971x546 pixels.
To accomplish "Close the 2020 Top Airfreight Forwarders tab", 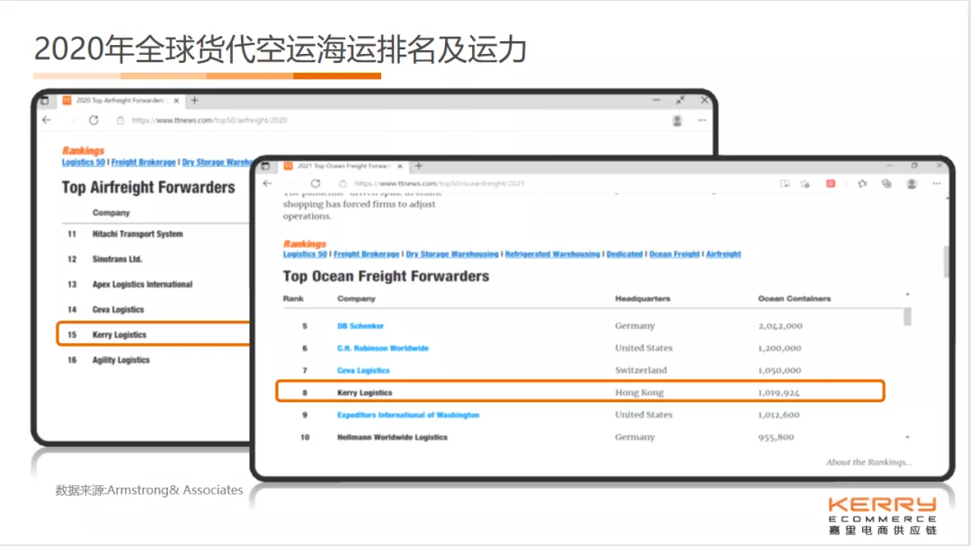I will coord(176,101).
